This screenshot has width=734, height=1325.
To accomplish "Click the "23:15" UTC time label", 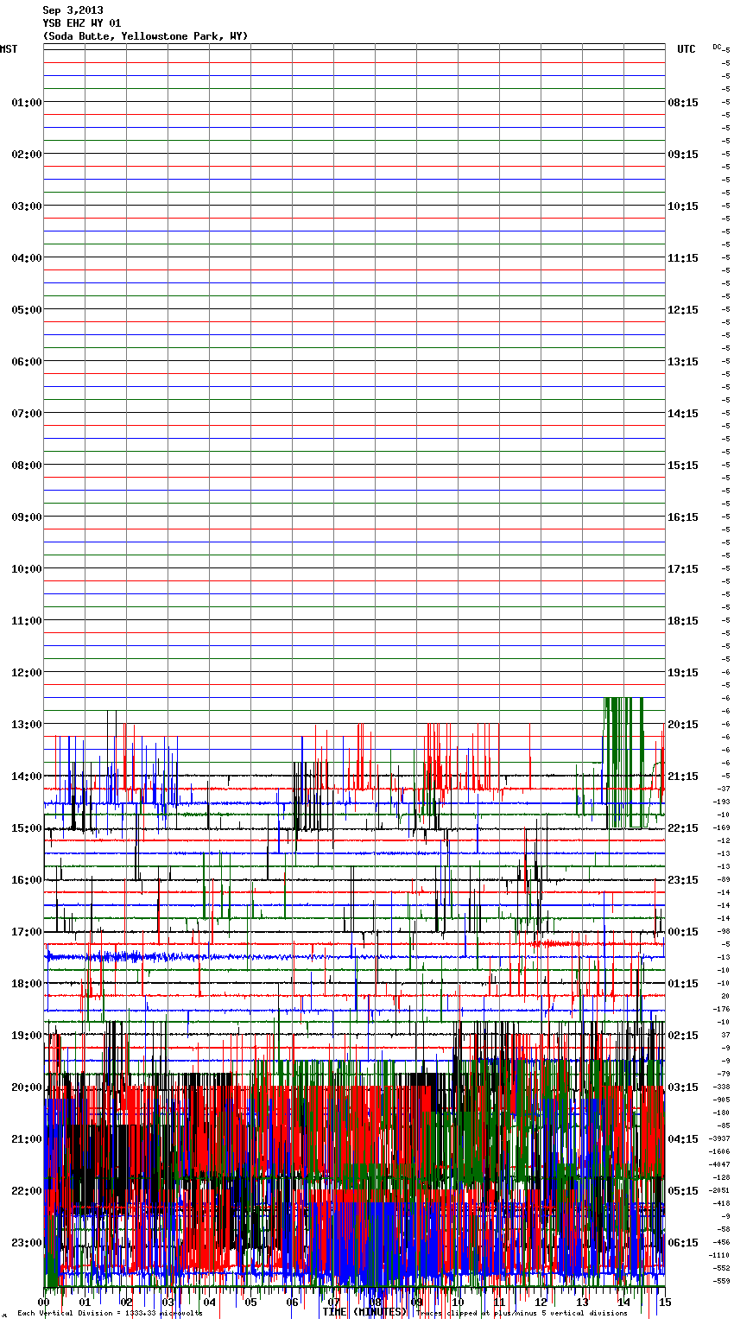I will click(683, 880).
